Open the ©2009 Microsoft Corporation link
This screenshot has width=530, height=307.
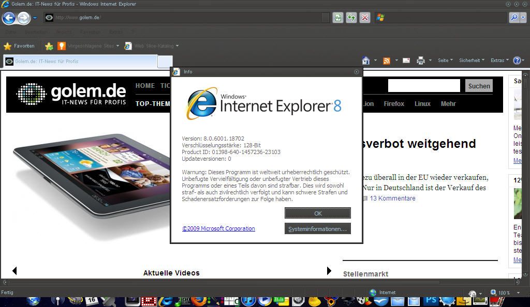click(218, 228)
